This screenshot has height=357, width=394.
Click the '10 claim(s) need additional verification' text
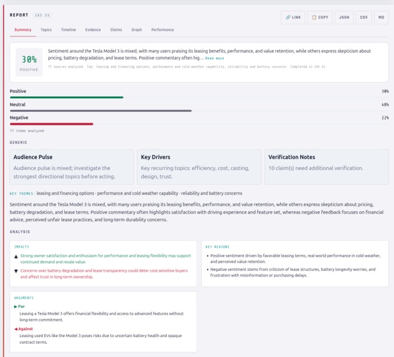pos(316,168)
